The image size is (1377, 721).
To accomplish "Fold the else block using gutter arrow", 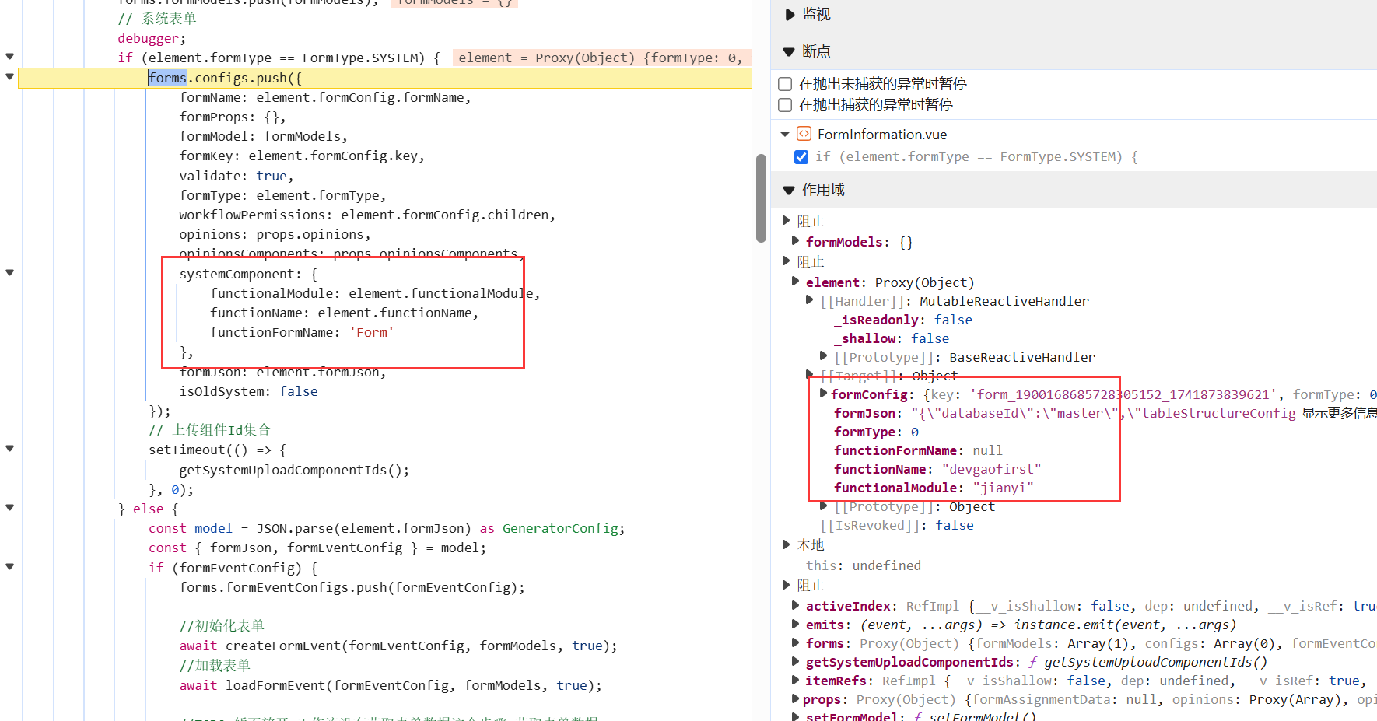I will [10, 507].
